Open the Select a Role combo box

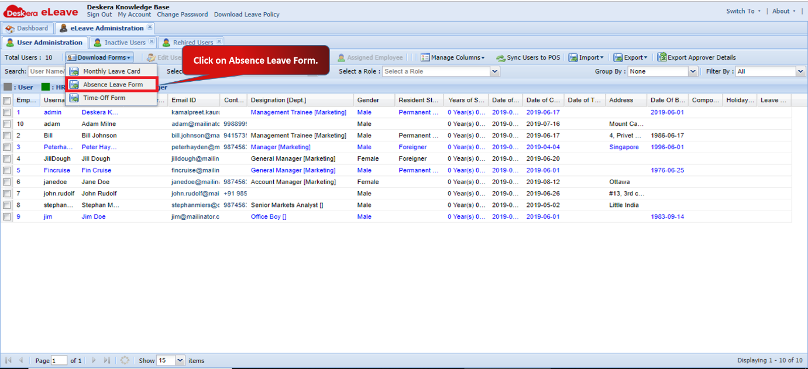pos(441,71)
